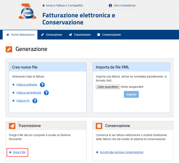Open help for Fattura semplificata
This screenshot has height=163, width=179.
(x=46, y=93)
